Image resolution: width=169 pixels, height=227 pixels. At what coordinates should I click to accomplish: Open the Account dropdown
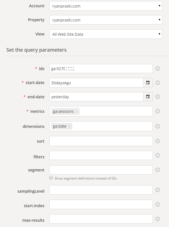click(106, 6)
